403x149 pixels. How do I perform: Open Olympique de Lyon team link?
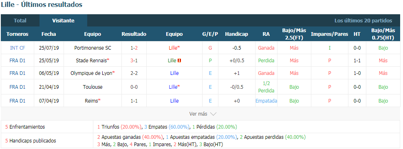pyautogui.click(x=92, y=73)
